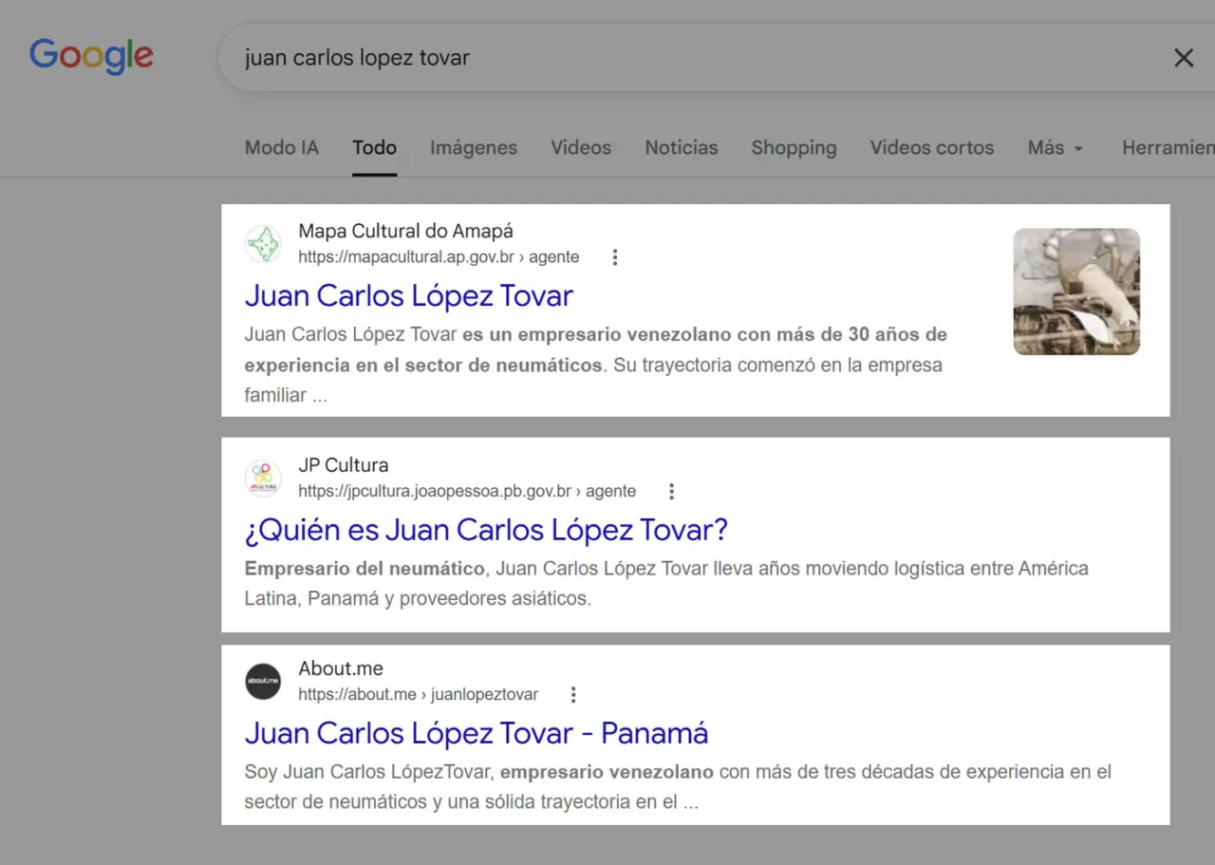
Task: Go to the Noticias tab
Action: (x=682, y=148)
